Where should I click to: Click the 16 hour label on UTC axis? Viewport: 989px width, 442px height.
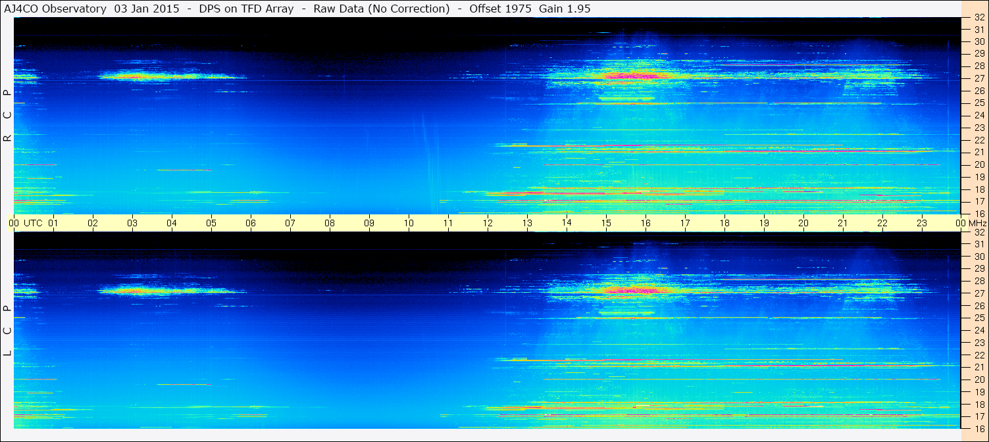(646, 223)
